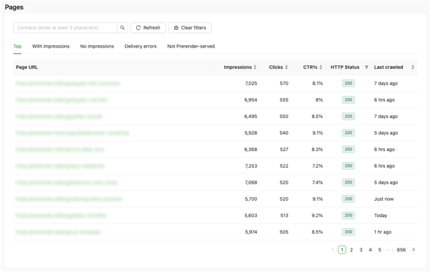This screenshot has height=273, width=432.
Task: Switch to No impressions tab
Action: (x=97, y=46)
